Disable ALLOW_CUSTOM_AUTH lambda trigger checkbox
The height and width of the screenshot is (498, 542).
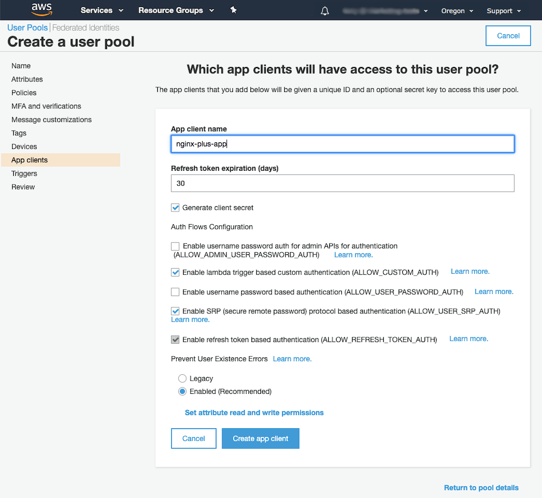pos(176,272)
